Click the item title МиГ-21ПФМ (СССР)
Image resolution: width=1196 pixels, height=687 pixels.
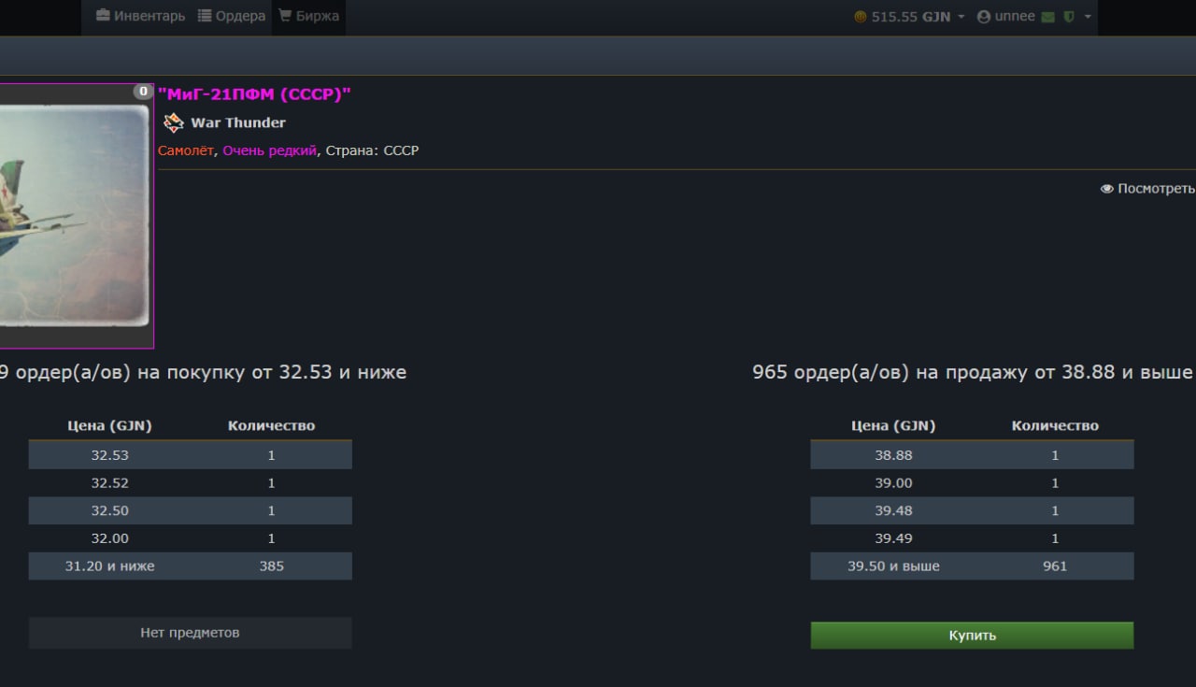(254, 93)
